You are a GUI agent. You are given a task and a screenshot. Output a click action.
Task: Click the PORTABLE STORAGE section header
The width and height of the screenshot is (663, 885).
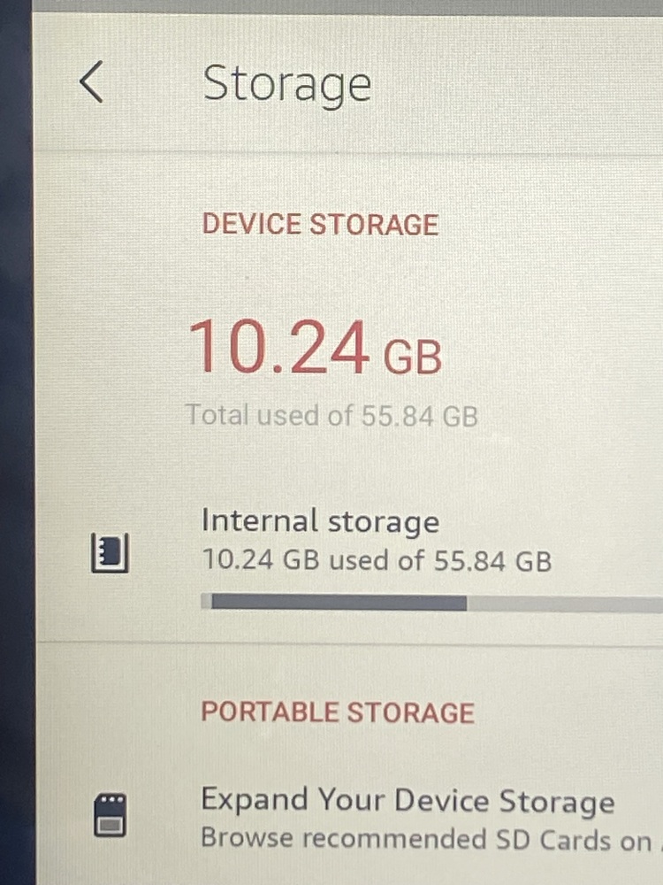(338, 712)
